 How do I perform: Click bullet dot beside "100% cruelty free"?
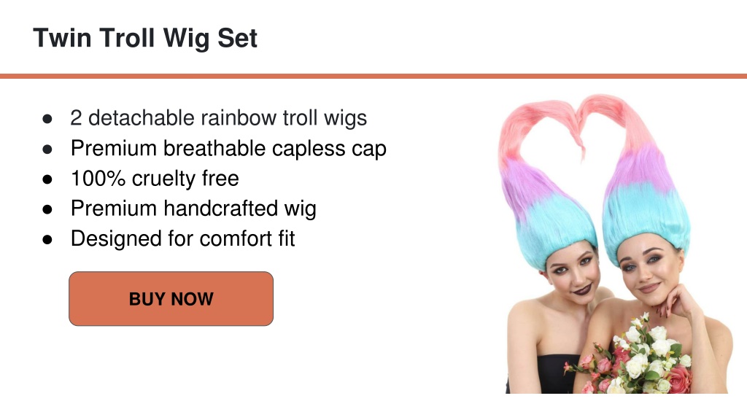click(x=47, y=179)
